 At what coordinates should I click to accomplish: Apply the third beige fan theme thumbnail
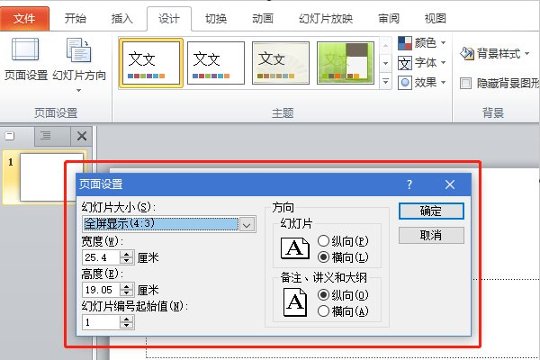[x=281, y=63]
